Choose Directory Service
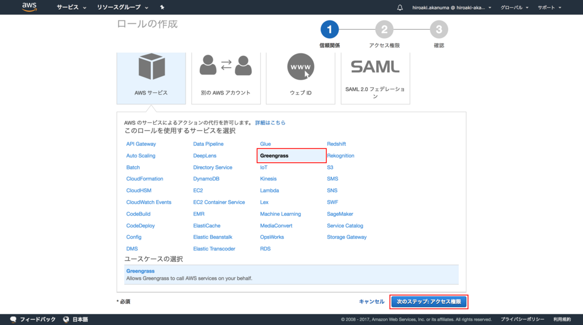Viewport: 583px width, 325px height. [212, 167]
